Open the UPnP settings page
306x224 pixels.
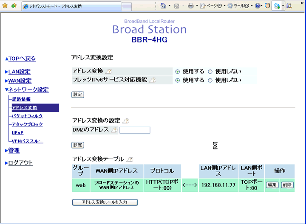click(17, 133)
